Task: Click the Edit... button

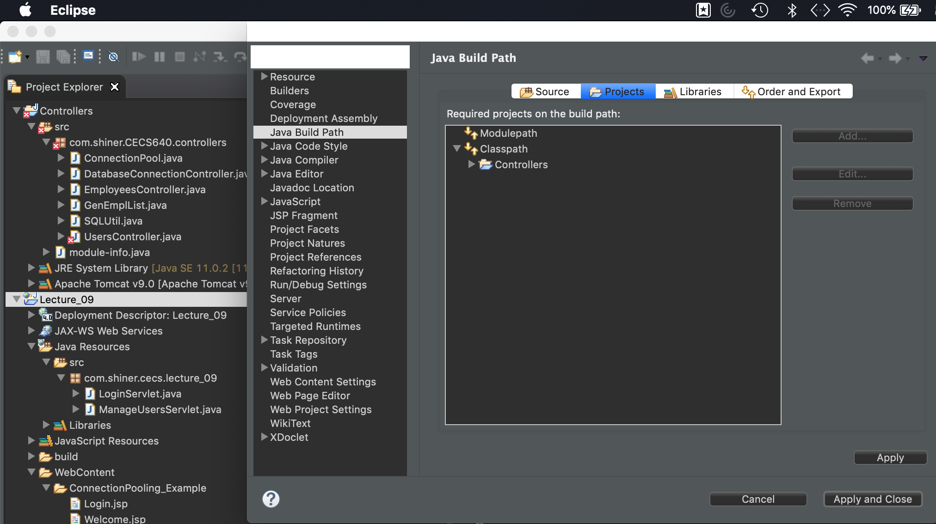Action: [x=852, y=174]
